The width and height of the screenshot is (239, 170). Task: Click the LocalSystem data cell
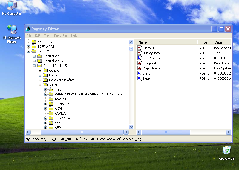(223, 68)
